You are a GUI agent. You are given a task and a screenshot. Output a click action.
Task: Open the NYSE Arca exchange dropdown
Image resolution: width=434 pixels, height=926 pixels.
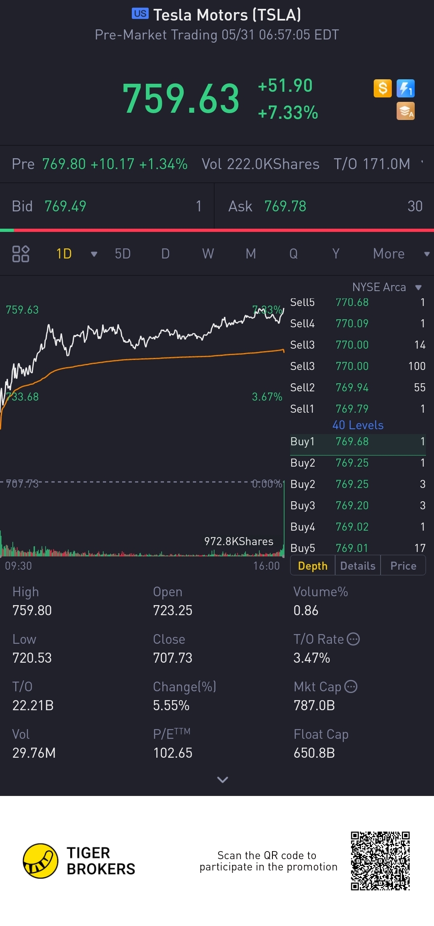point(418,287)
